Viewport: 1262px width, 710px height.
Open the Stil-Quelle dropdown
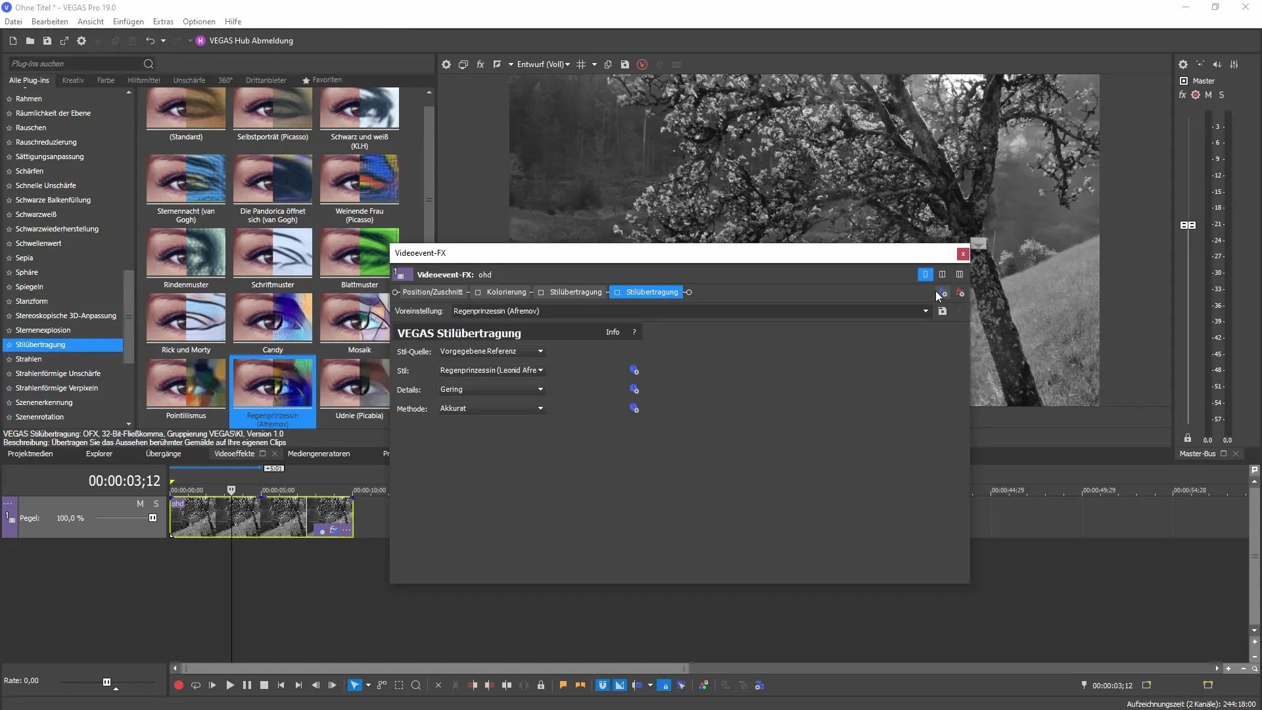(492, 351)
